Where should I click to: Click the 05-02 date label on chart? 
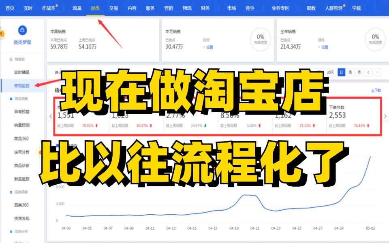[x=370, y=228]
